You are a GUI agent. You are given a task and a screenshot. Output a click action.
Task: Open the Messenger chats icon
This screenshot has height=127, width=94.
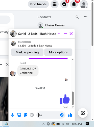click(64, 4)
